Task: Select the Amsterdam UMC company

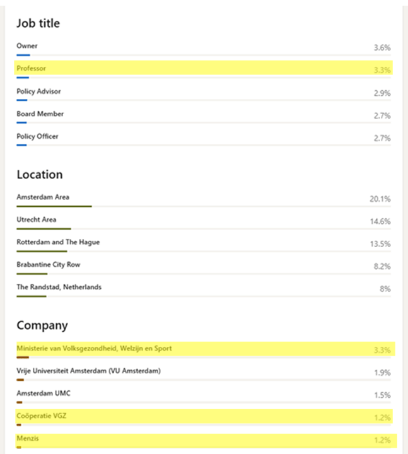Action: click(44, 393)
